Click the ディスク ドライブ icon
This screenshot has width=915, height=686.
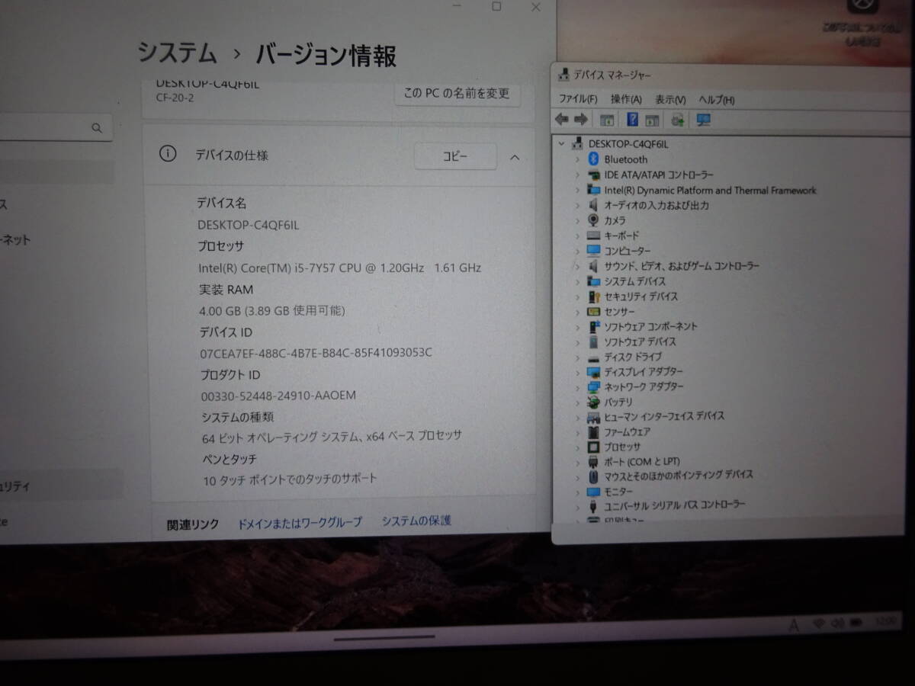pyautogui.click(x=594, y=357)
